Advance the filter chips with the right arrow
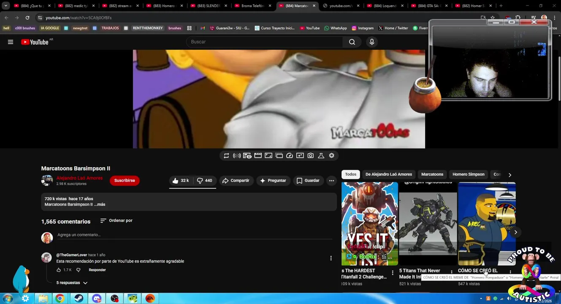The width and height of the screenshot is (561, 304). click(510, 175)
